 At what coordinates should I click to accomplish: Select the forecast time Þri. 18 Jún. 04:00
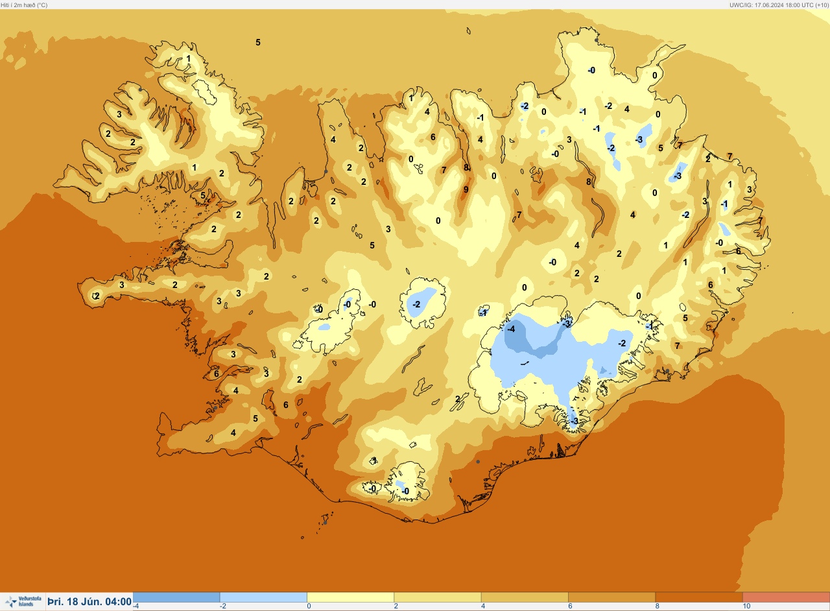(89, 602)
